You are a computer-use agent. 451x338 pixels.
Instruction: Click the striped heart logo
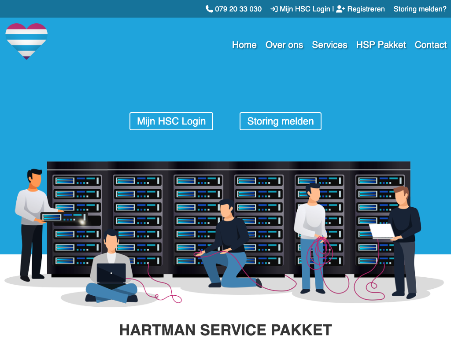[26, 41]
